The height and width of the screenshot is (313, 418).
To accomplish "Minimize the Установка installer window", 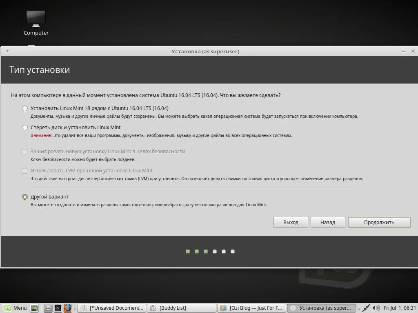I will pyautogui.click(x=403, y=51).
